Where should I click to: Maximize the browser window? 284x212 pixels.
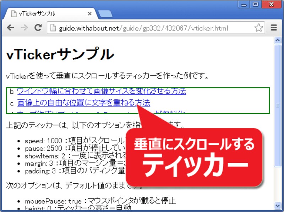(255, 4)
